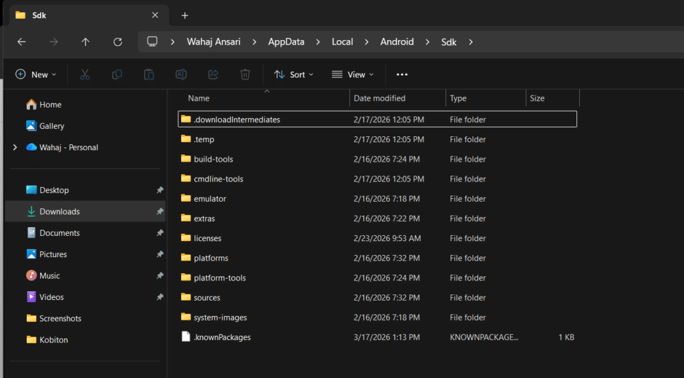The height and width of the screenshot is (378, 684).
Task: Click the Paste clipboard icon
Action: (x=149, y=75)
